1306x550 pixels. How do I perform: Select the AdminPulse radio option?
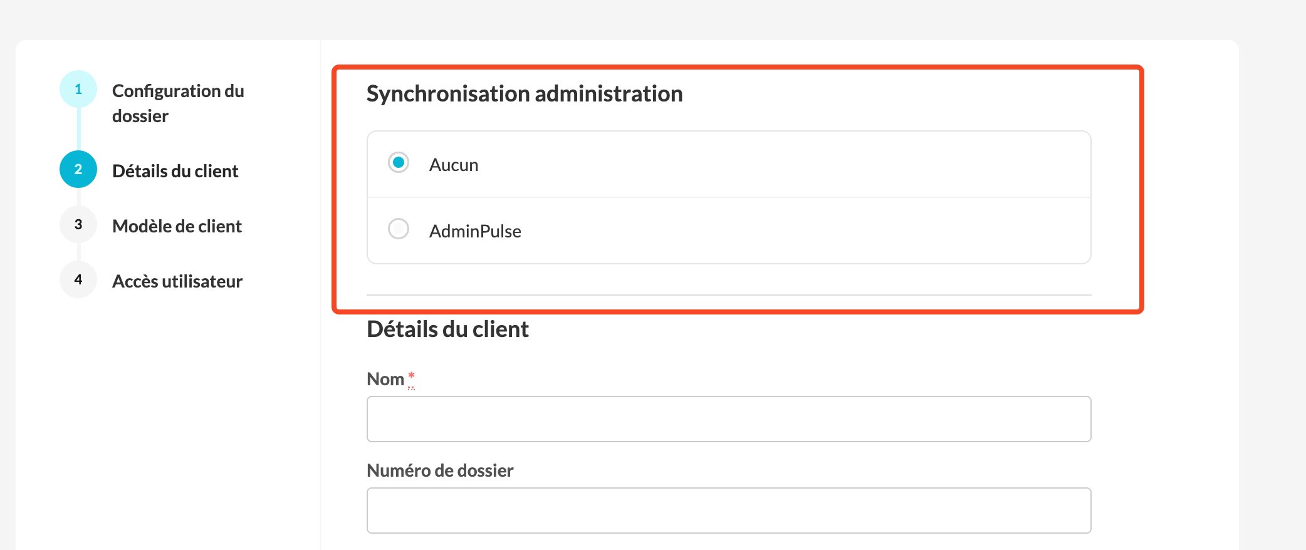[x=399, y=229]
